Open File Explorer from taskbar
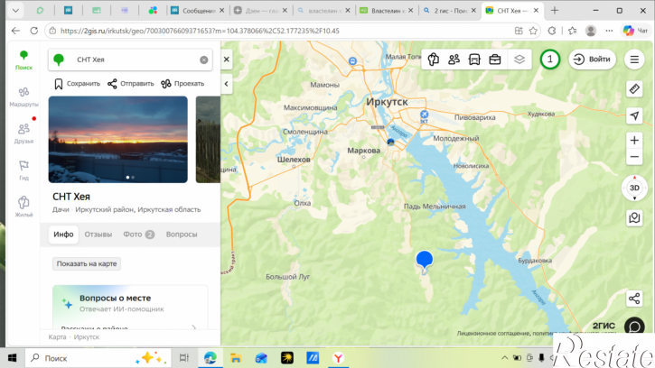 [236, 358]
